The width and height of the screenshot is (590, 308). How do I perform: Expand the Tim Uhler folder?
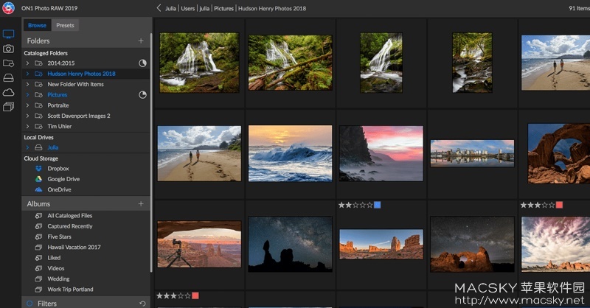27,126
